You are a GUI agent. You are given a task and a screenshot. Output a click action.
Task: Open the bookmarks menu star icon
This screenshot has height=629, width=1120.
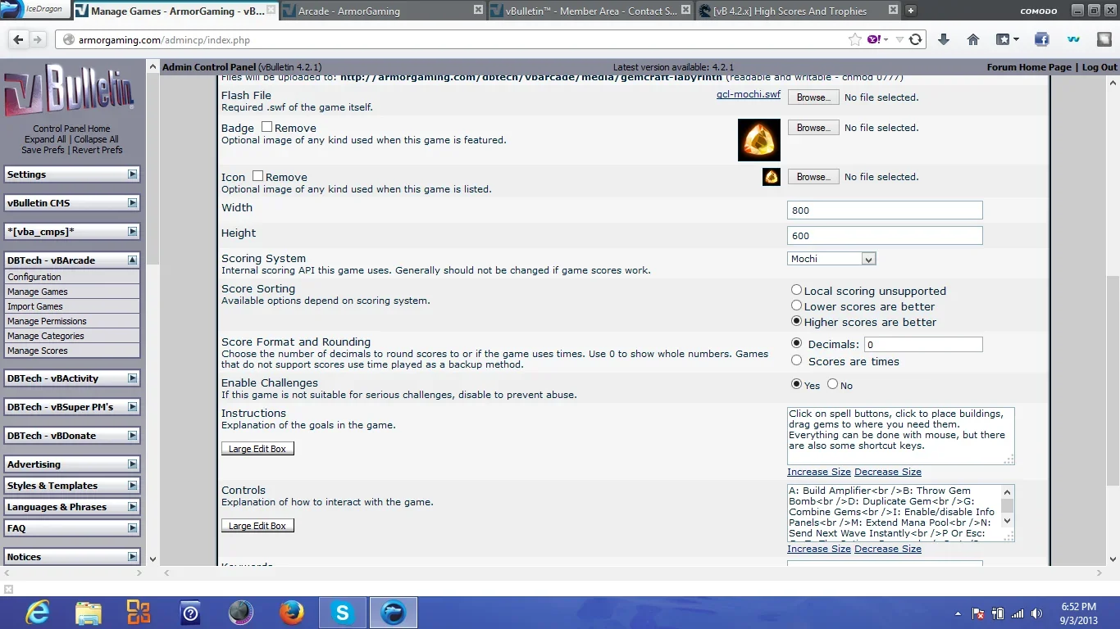pyautogui.click(x=1007, y=39)
